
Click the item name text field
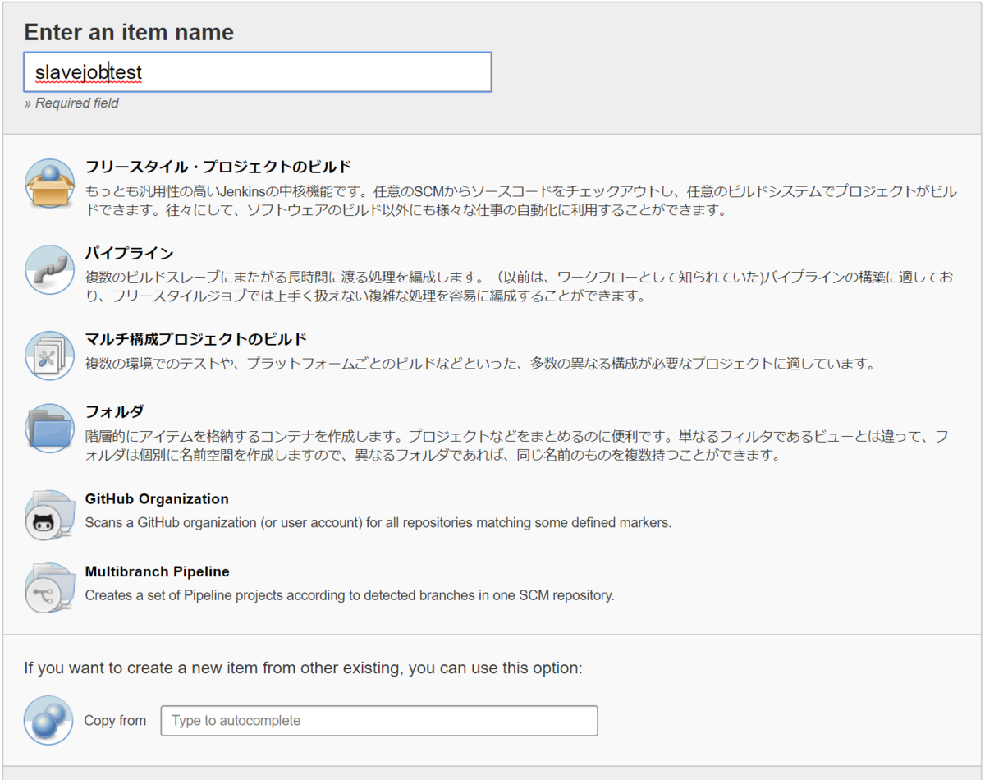point(258,72)
